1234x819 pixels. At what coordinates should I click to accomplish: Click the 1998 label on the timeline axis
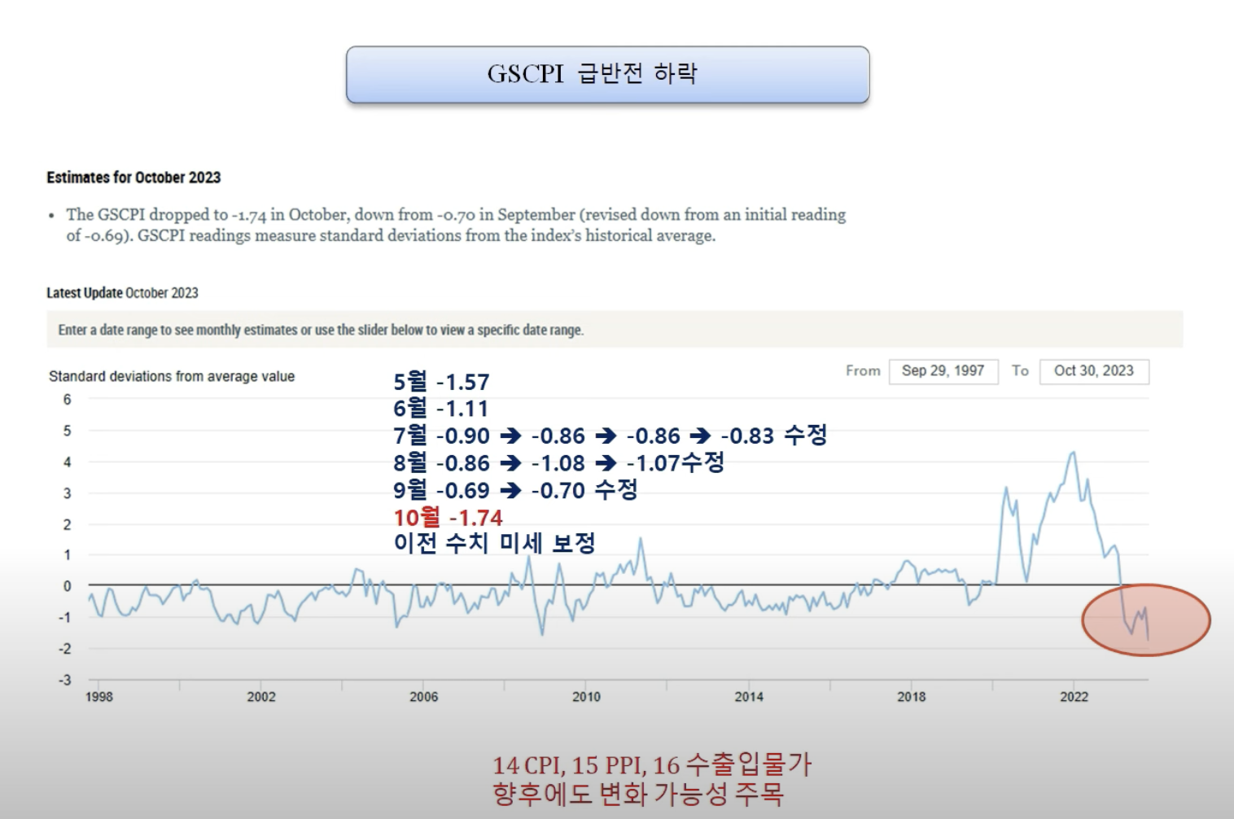click(x=99, y=697)
